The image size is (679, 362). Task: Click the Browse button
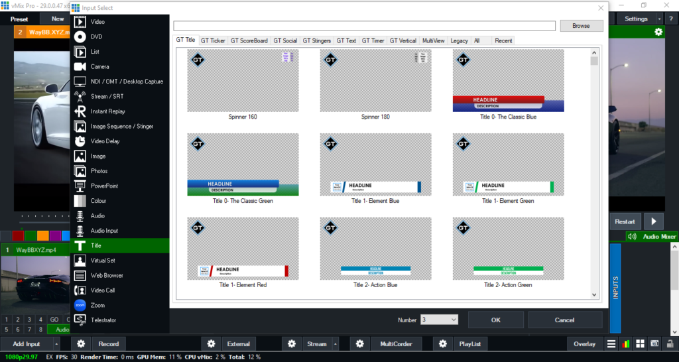pyautogui.click(x=581, y=26)
